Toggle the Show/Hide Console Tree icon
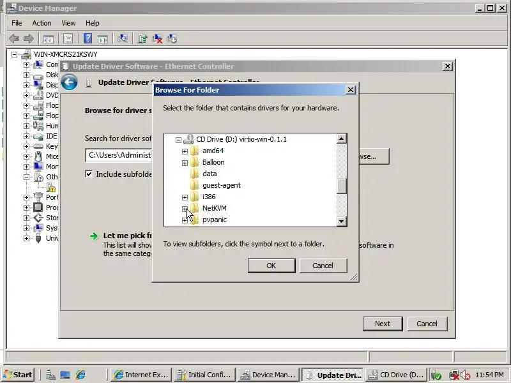The width and height of the screenshot is (511, 383). coord(49,39)
